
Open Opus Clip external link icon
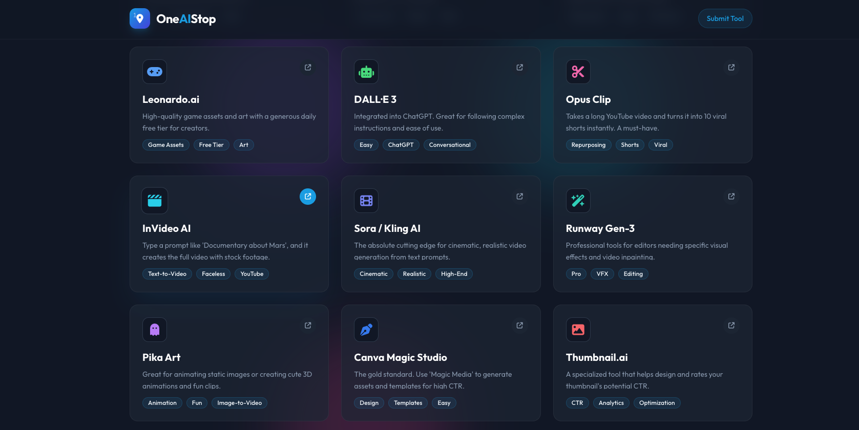click(x=731, y=68)
